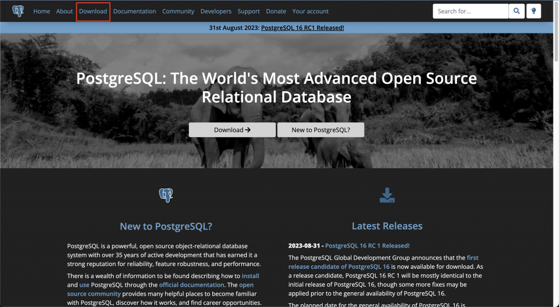Open the PostgreSQL 16 RC1 Released! banner link
The image size is (559, 307).
tap(302, 27)
